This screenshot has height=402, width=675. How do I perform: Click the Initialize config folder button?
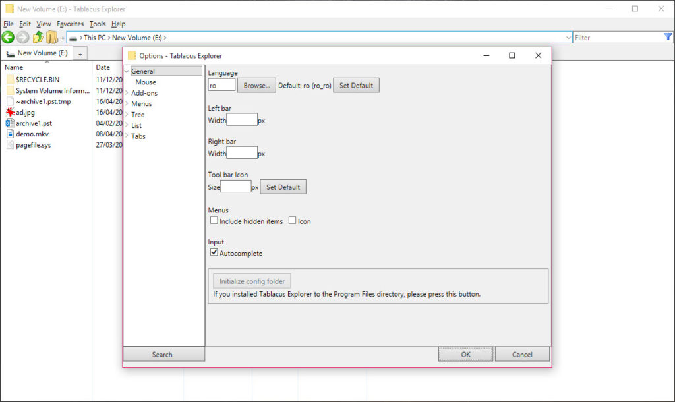tap(252, 281)
